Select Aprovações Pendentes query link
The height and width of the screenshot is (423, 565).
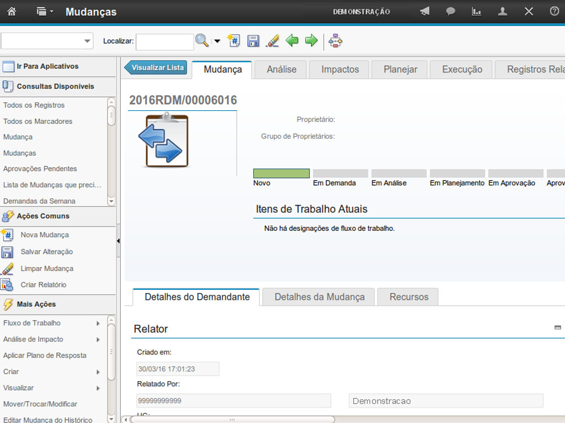[x=40, y=169]
